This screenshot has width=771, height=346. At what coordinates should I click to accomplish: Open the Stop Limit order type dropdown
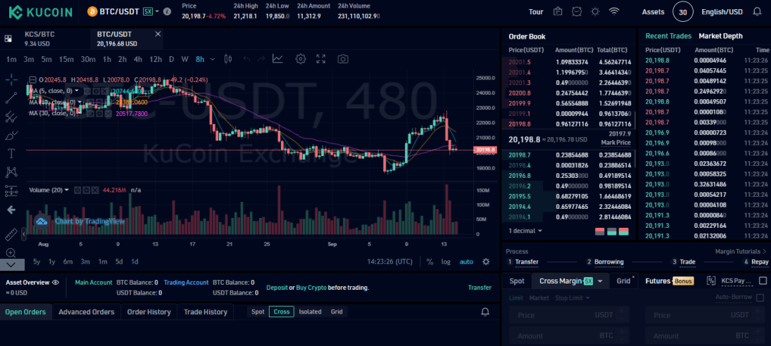pyautogui.click(x=573, y=298)
